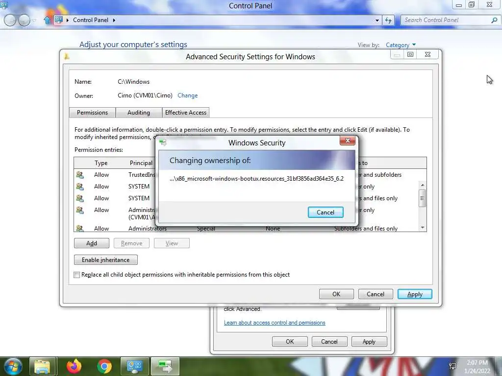Switch to the Permissions tab
Screen dimensions: 502x376
click(92, 113)
